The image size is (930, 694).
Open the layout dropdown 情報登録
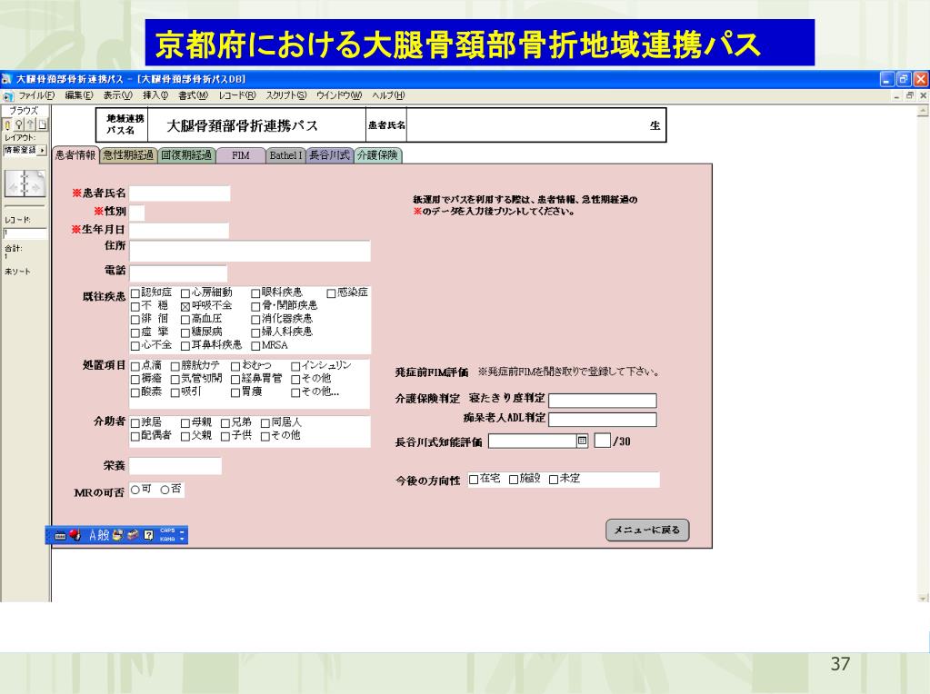tap(25, 151)
